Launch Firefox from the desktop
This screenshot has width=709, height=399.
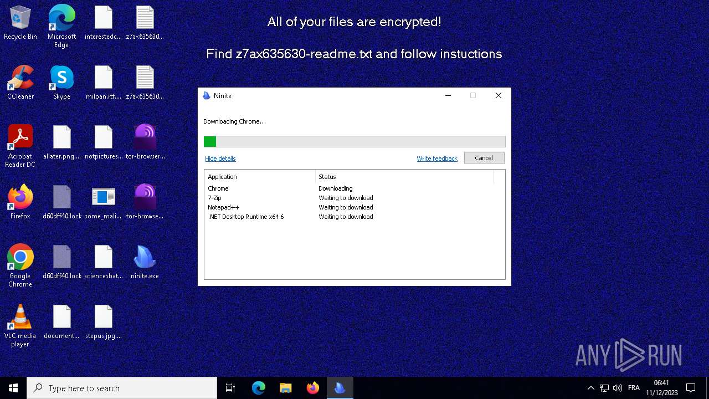[20, 203]
